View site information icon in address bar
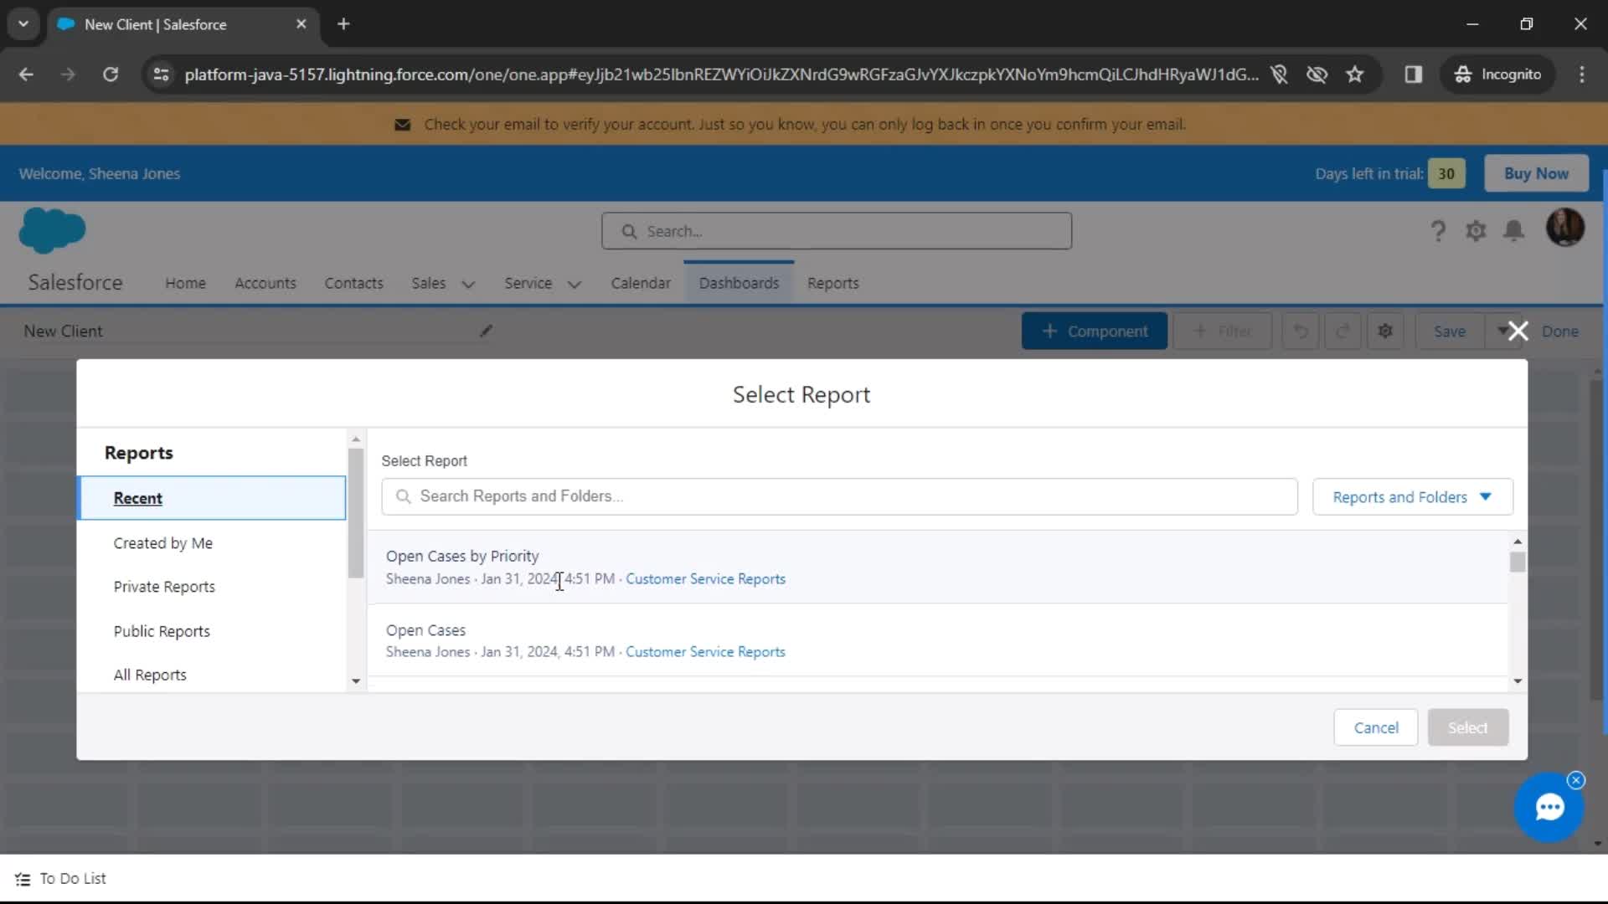This screenshot has width=1608, height=904. click(161, 74)
